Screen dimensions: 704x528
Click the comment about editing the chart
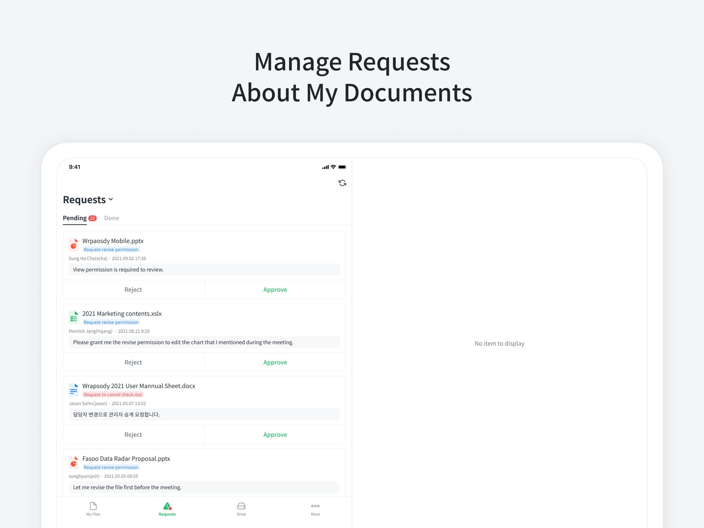204,342
